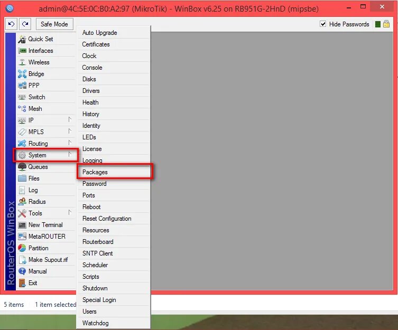Expand the IP submenu arrow

pyautogui.click(x=70, y=120)
